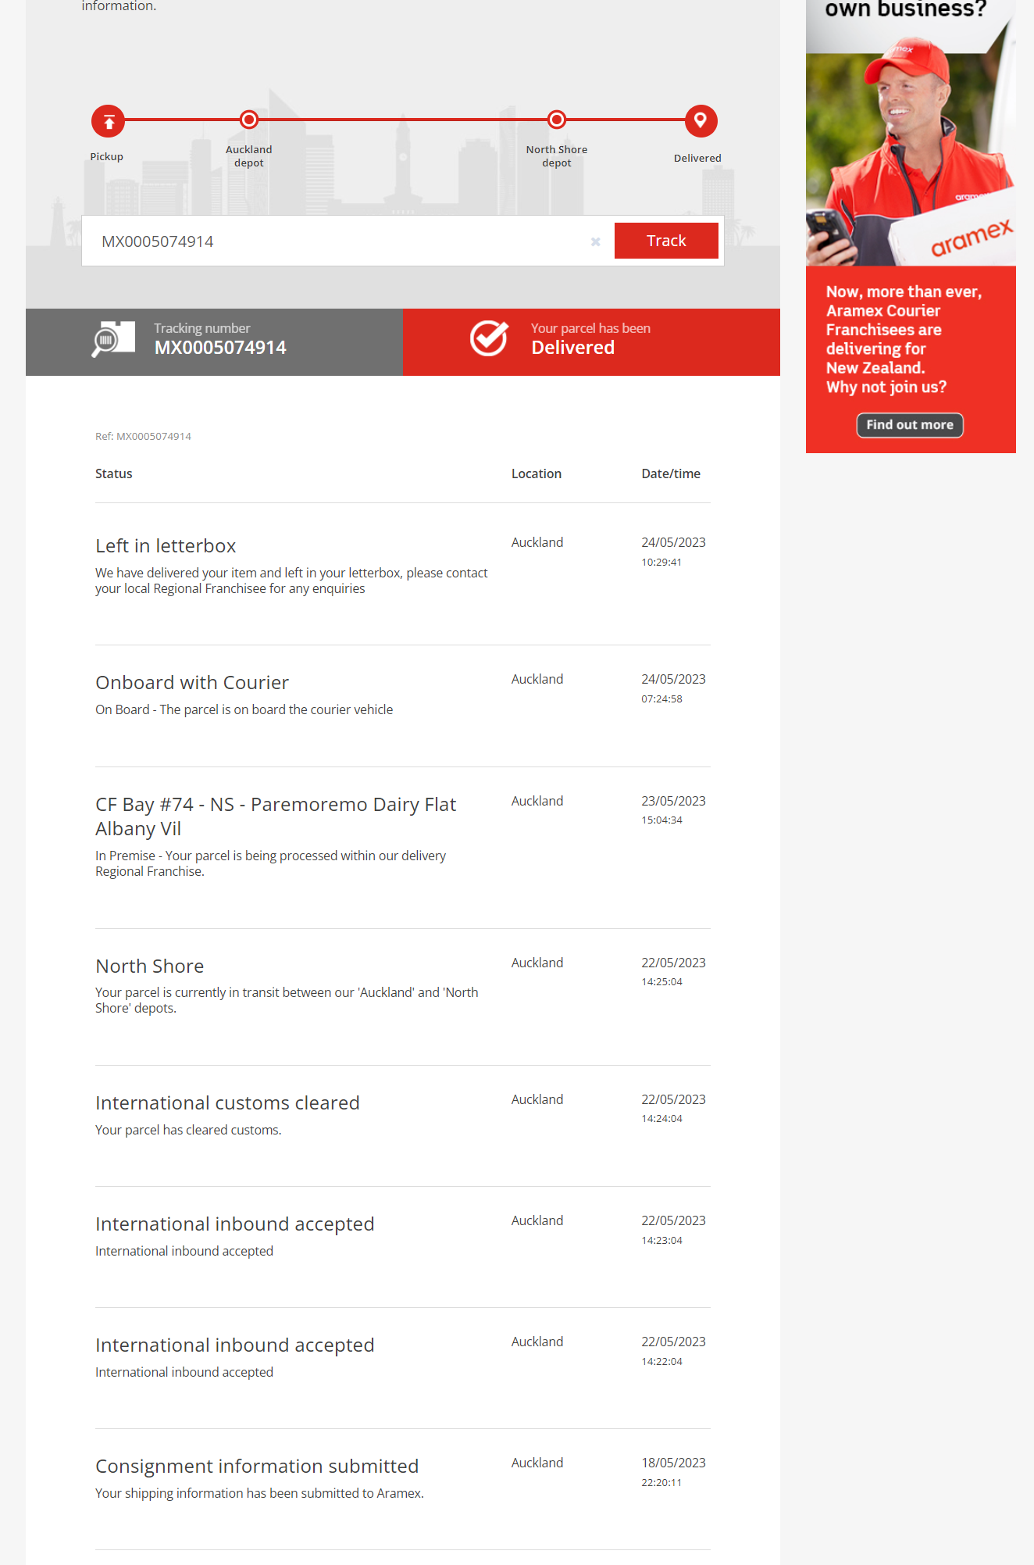The height and width of the screenshot is (1565, 1034).
Task: Open the Find out more franchise button
Action: (909, 425)
